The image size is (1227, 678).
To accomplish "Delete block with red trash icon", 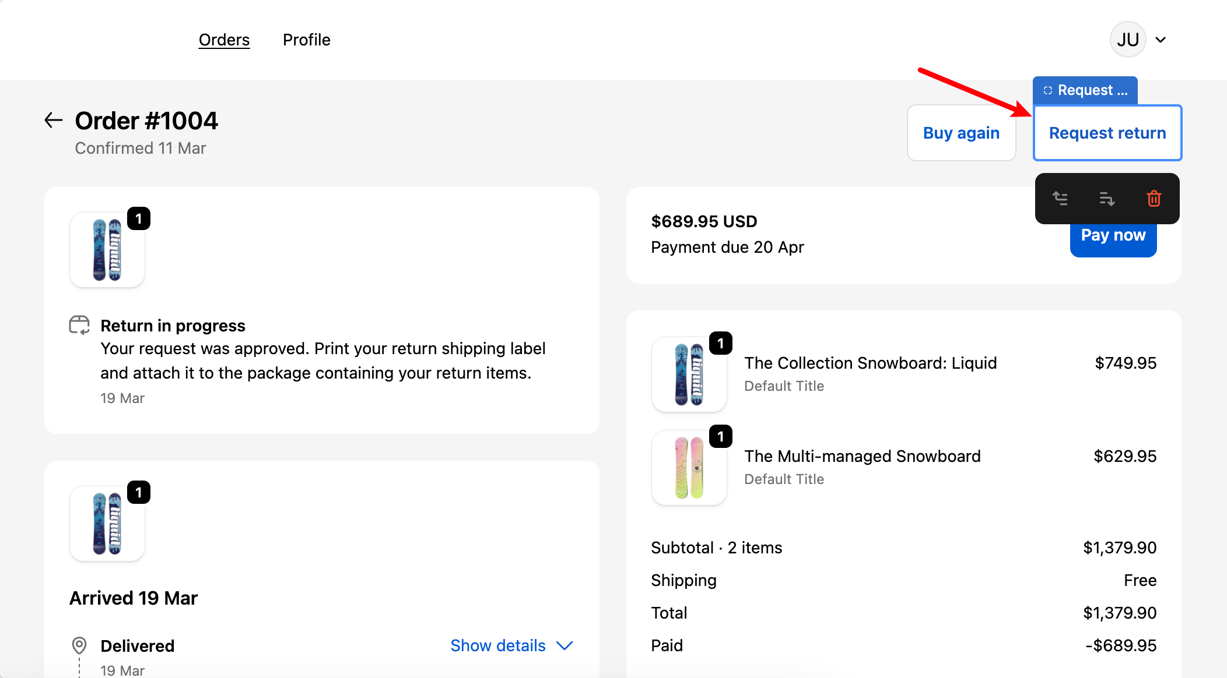I will coord(1154,199).
